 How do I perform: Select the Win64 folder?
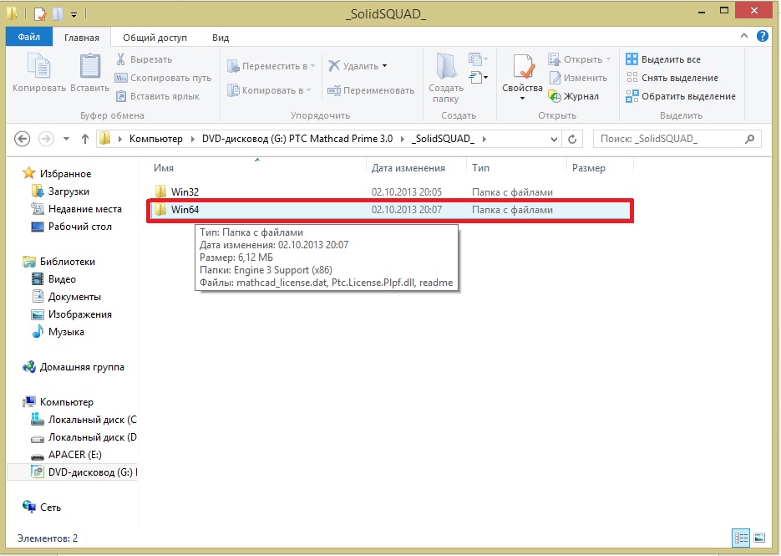(x=391, y=210)
